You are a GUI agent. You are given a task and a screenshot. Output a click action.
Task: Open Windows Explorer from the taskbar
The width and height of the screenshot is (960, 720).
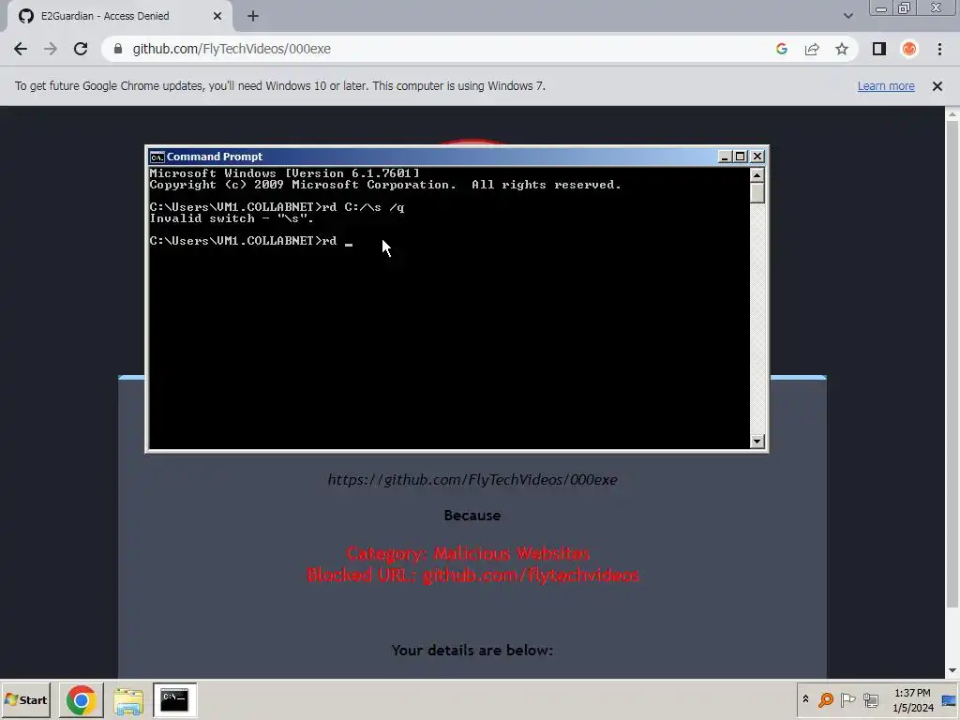(x=127, y=699)
